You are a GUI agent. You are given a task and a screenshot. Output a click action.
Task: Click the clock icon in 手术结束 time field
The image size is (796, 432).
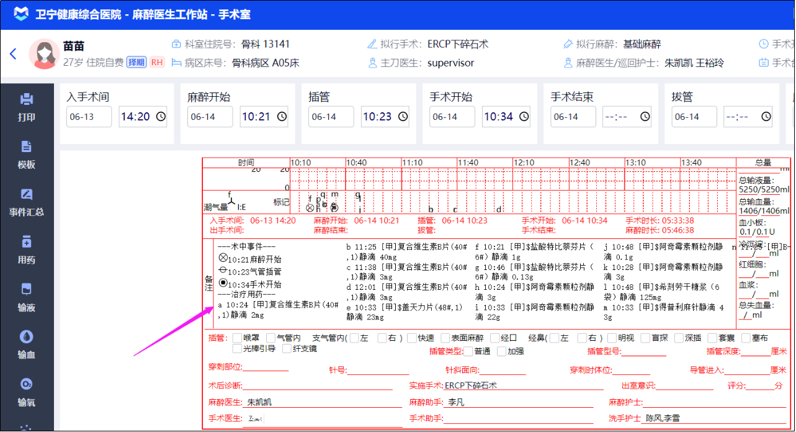(x=645, y=116)
